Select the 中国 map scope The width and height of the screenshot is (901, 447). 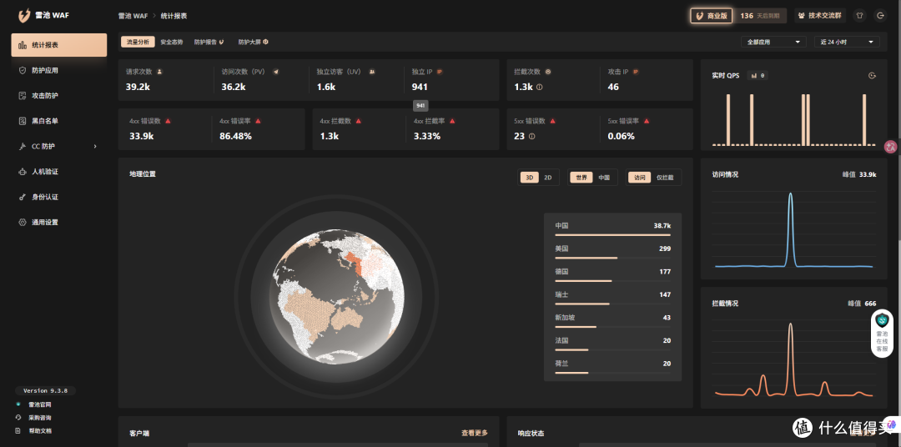pyautogui.click(x=604, y=178)
